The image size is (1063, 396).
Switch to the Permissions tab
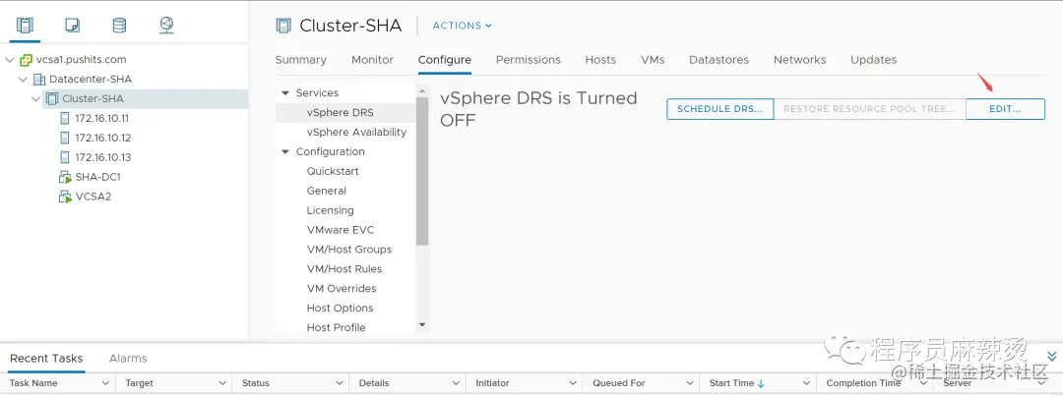coord(529,60)
